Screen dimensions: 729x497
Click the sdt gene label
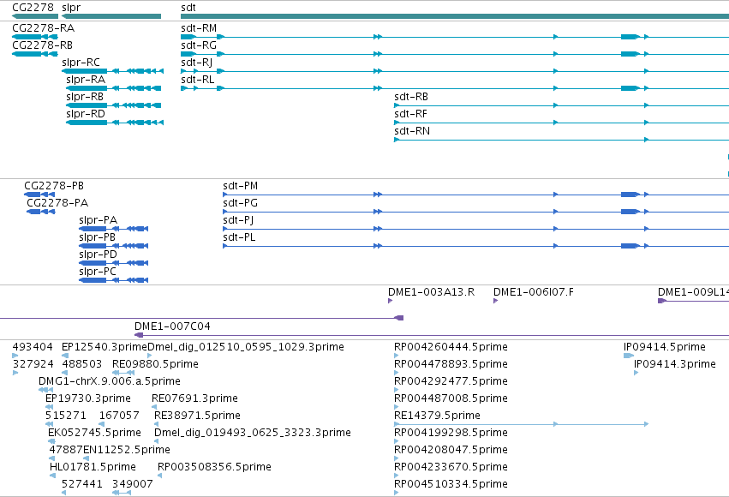[x=188, y=8]
